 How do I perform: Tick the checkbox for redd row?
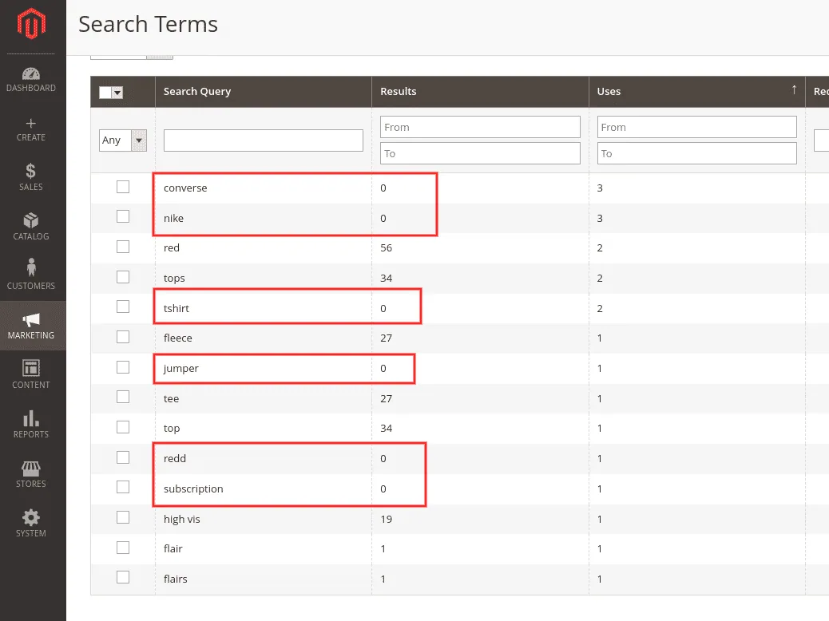coord(123,457)
